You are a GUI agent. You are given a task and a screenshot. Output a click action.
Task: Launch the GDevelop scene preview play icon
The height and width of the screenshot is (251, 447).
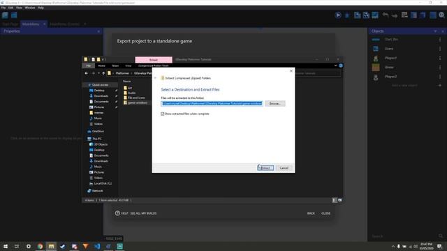338,15
